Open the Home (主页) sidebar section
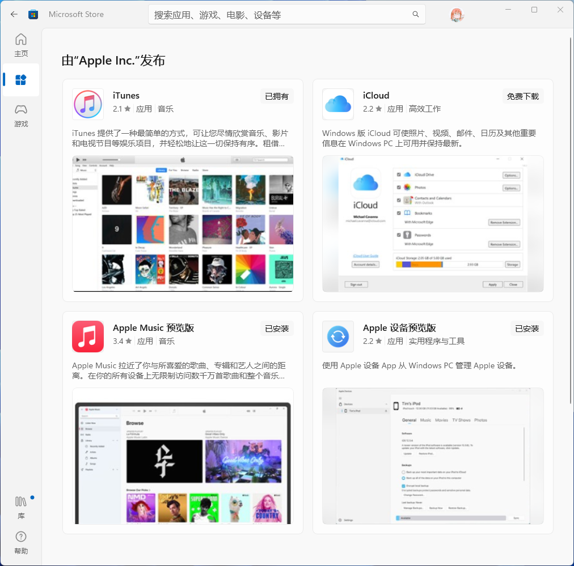Screen dimensions: 574x566 tap(21, 45)
